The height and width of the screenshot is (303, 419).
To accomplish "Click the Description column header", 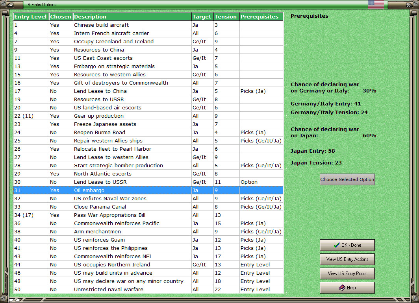I will (x=132, y=17).
